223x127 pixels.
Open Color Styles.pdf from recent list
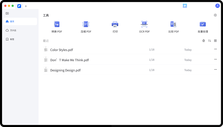pos(62,50)
